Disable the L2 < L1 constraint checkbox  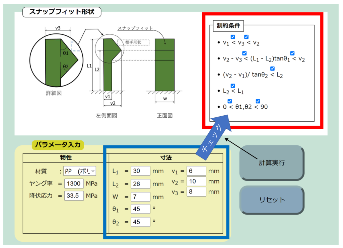[233, 85]
